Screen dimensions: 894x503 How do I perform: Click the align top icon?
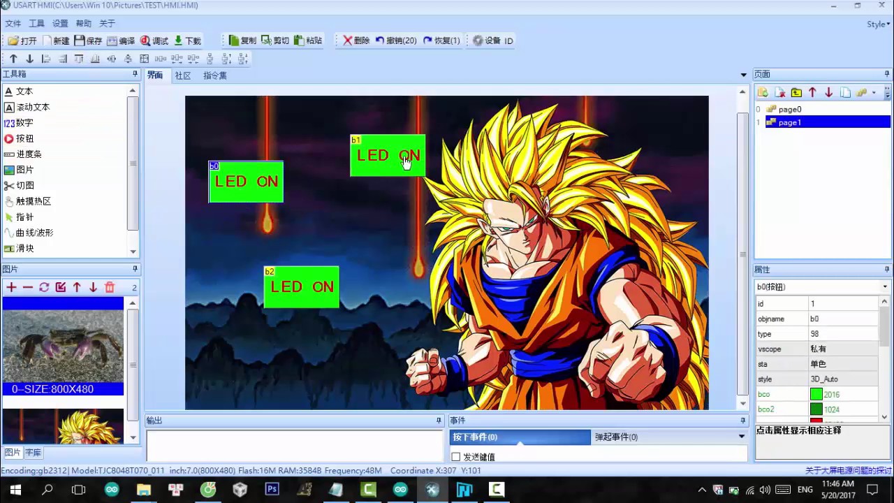79,59
